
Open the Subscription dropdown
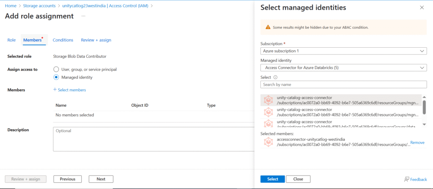point(343,51)
